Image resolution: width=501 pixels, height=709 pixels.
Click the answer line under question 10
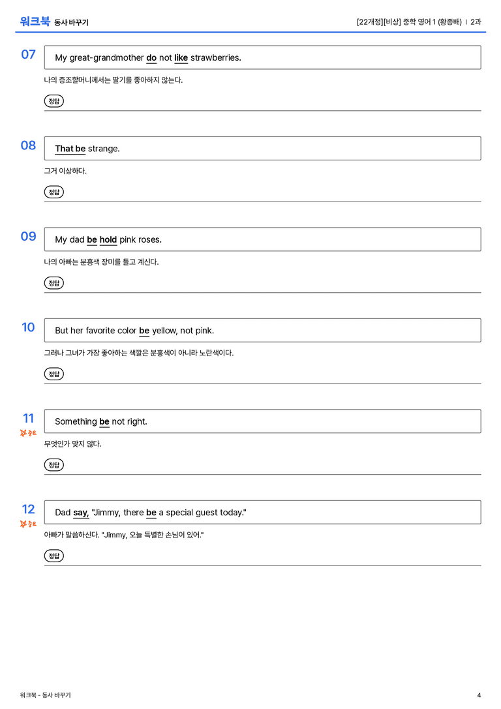point(262,384)
